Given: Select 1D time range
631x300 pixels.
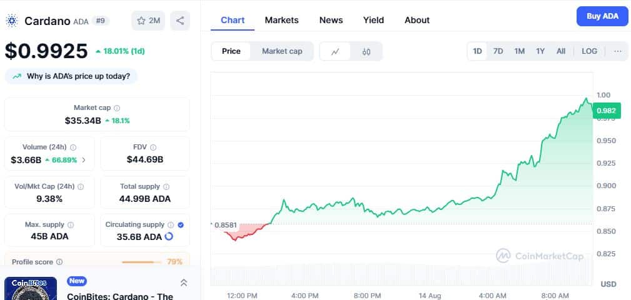Looking at the screenshot, I should (x=477, y=51).
